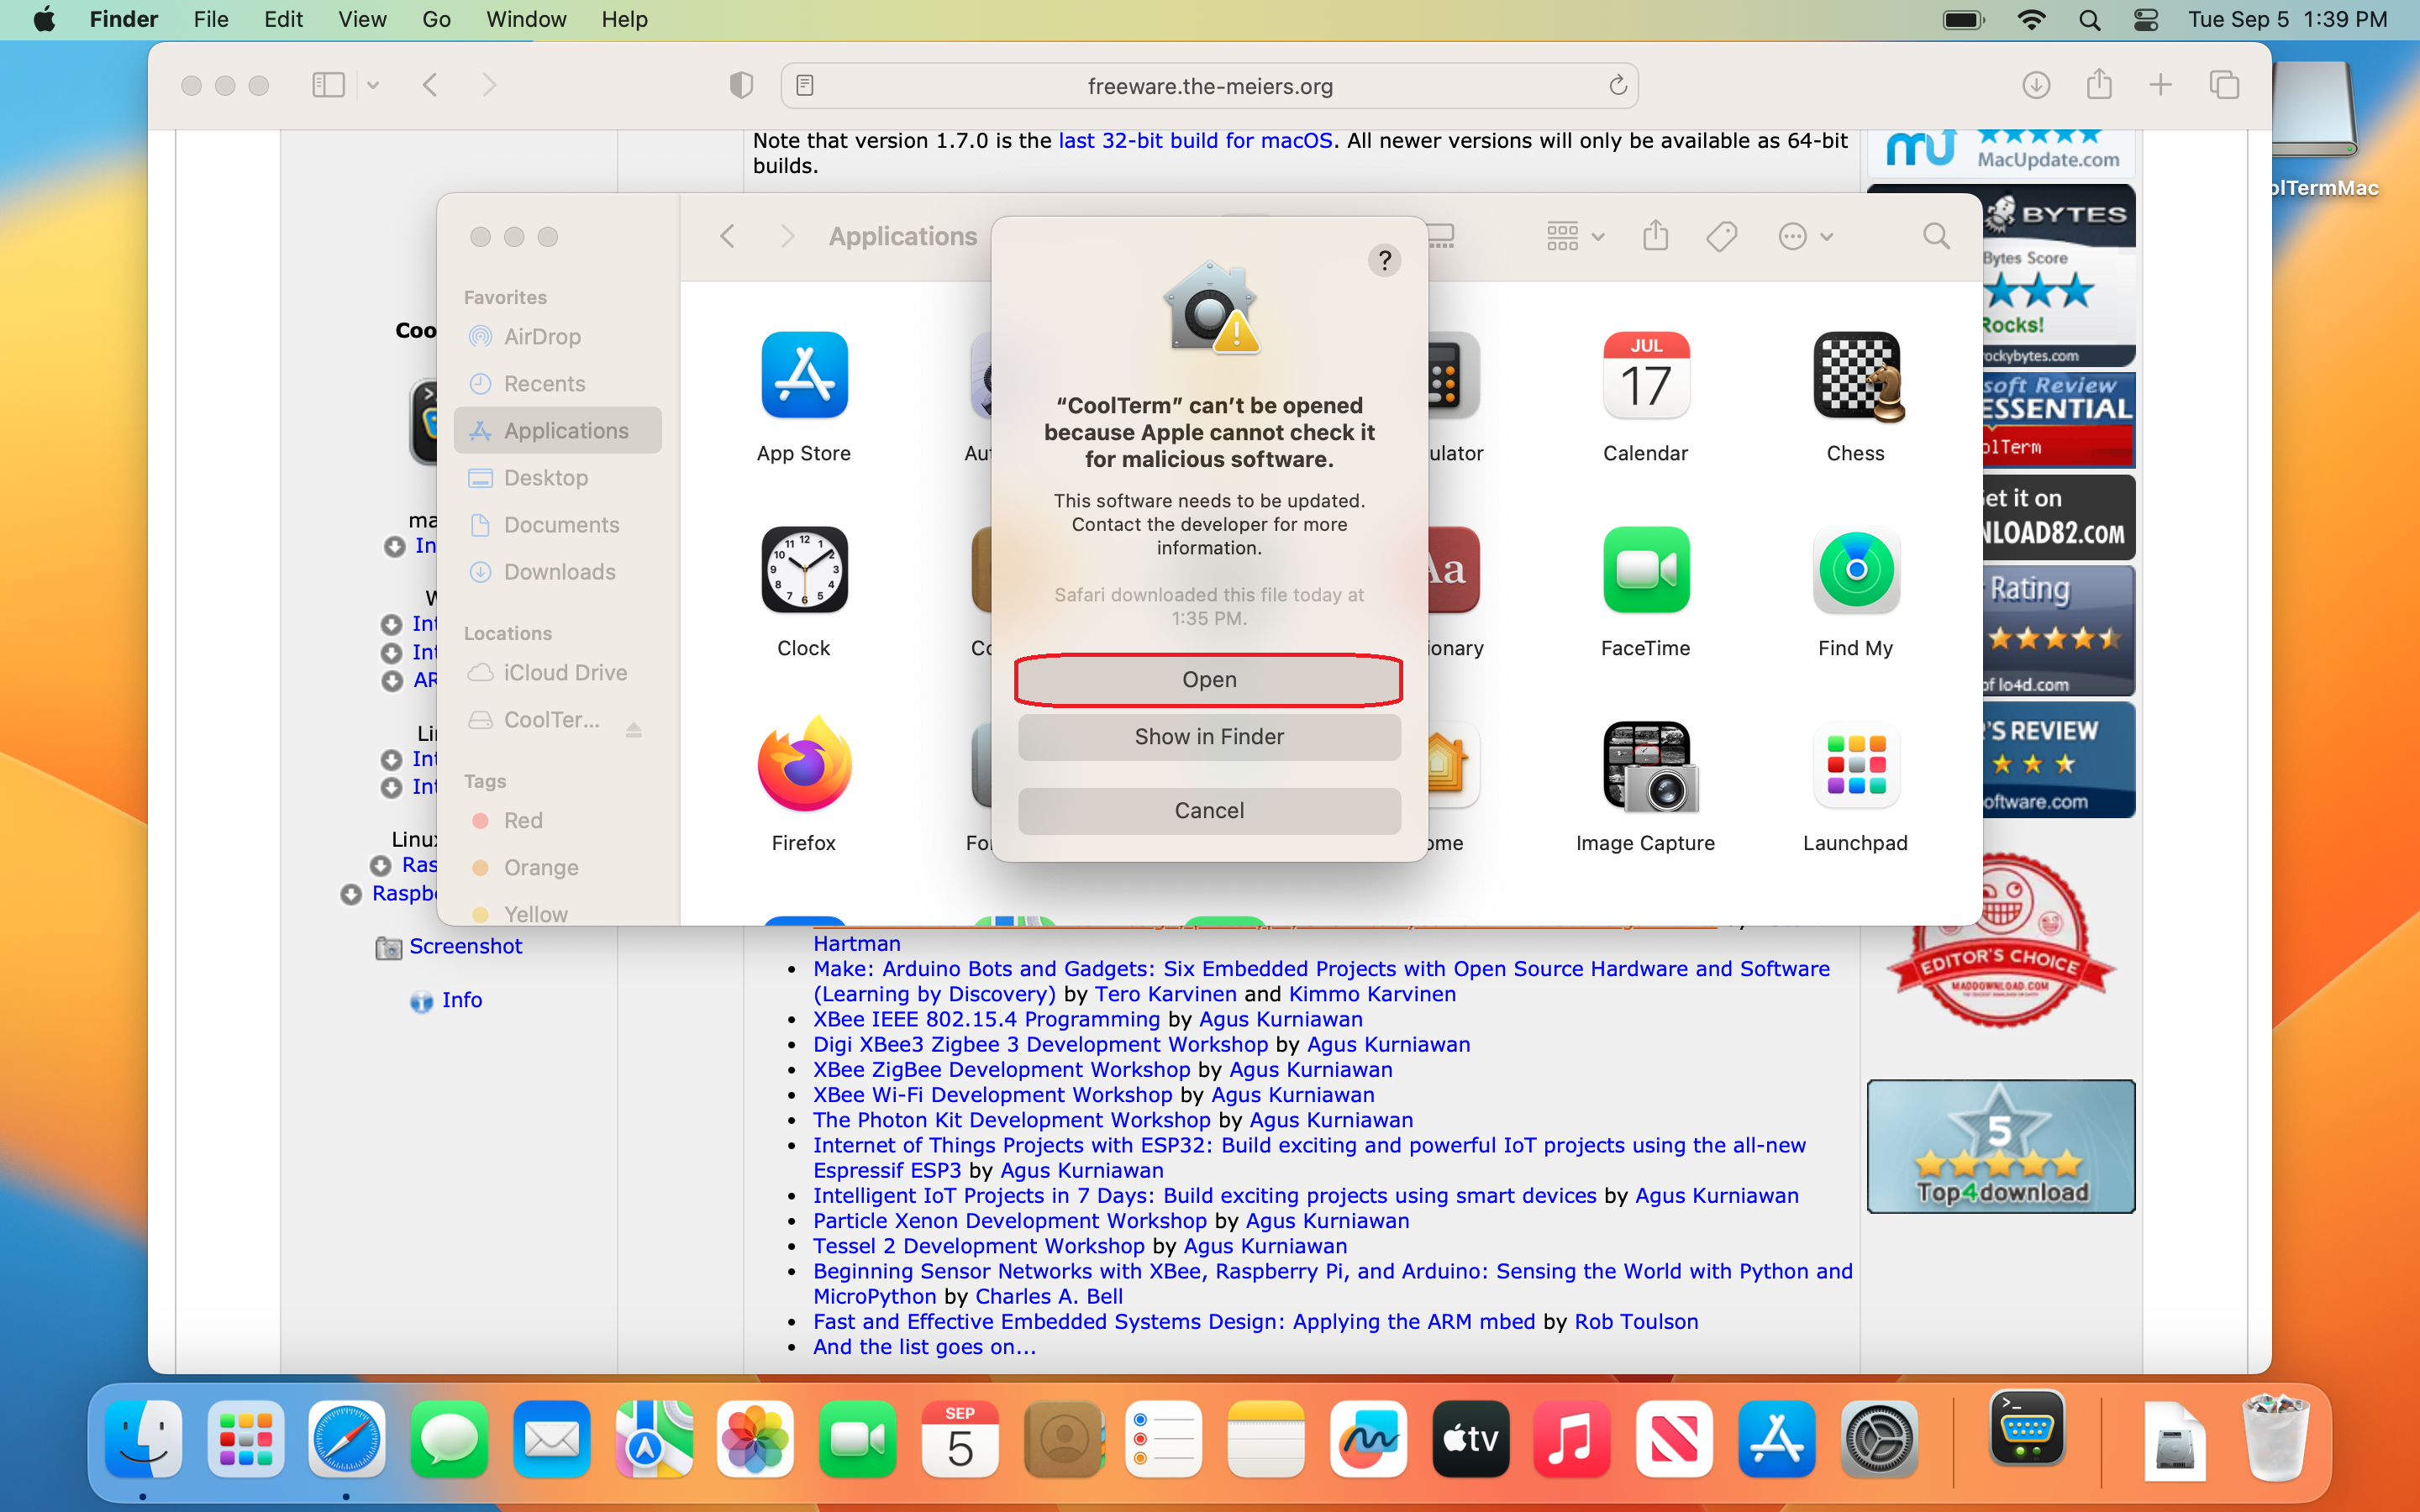Viewport: 2420px width, 1512px height.
Task: Open Control Center in the menu bar
Action: click(x=2145, y=20)
